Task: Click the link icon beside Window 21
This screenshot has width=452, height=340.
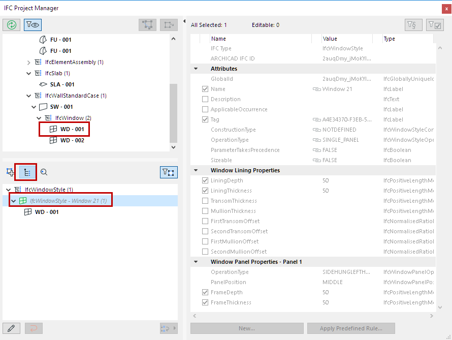Action: [x=317, y=89]
